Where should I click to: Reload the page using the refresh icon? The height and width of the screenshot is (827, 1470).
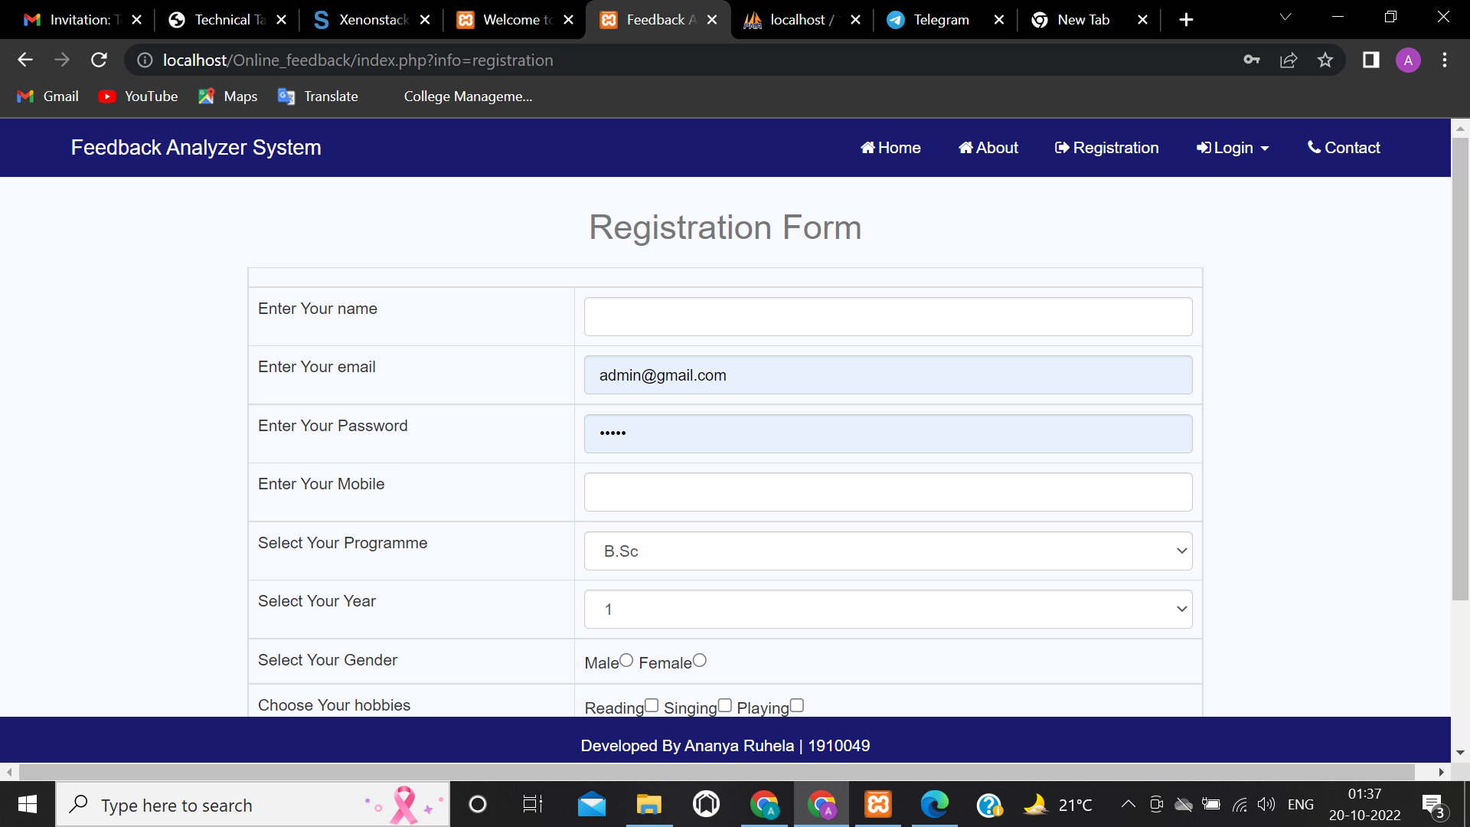point(99,60)
